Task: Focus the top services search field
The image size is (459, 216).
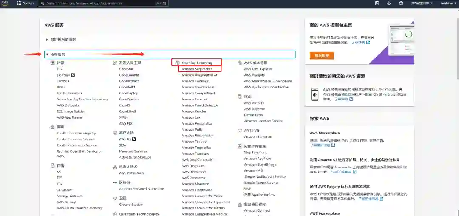Action: point(104,3)
